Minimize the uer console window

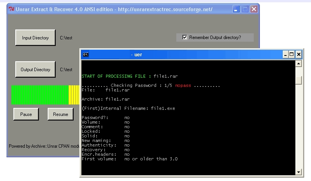[x=285, y=54]
